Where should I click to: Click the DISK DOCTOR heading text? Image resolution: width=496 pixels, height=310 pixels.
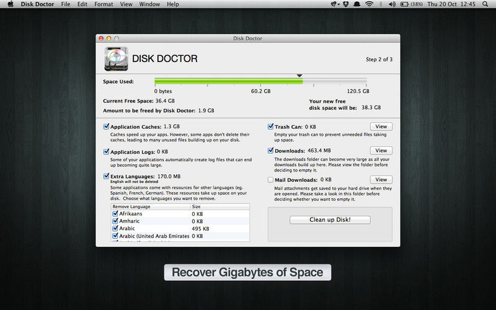coord(164,58)
